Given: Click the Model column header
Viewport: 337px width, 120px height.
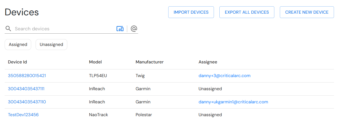Looking at the screenshot, I should (95, 62).
